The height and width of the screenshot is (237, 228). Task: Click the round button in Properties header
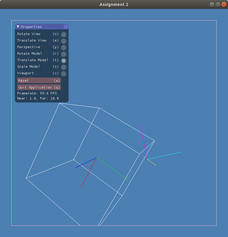coord(66,27)
